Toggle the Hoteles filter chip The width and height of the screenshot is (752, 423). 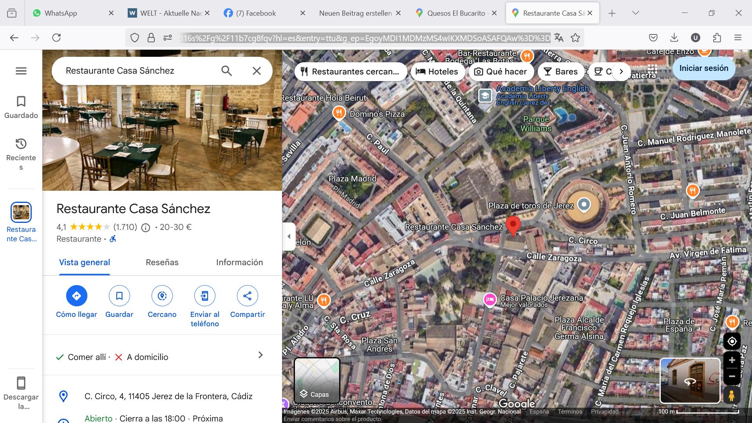coord(437,72)
